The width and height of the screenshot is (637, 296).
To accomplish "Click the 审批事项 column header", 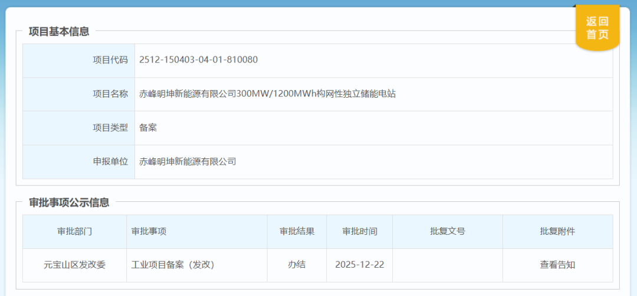I will (149, 231).
